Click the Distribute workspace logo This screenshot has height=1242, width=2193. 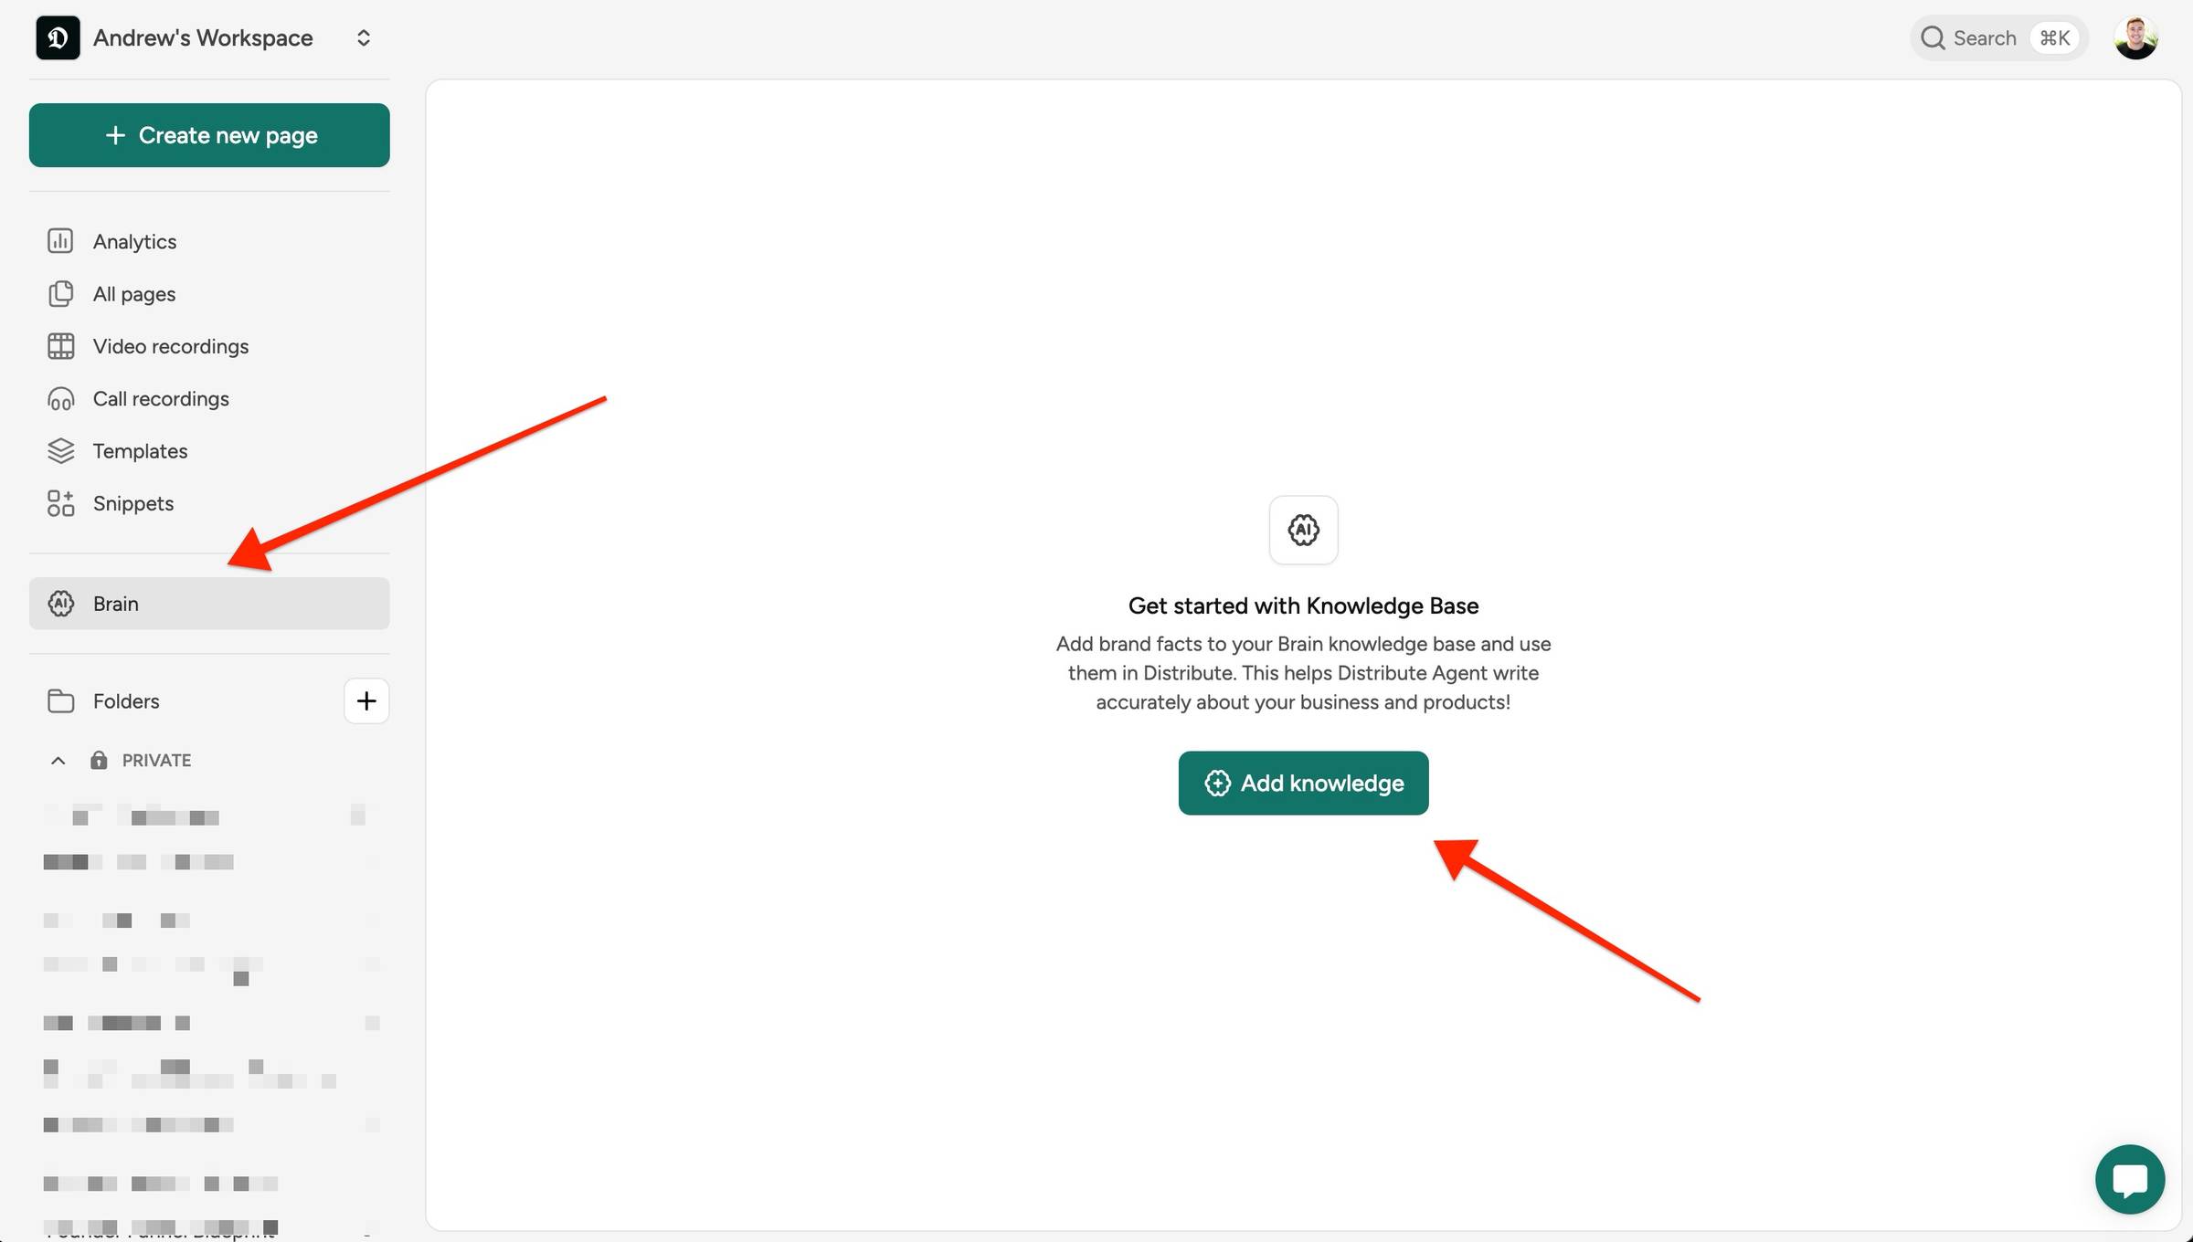(58, 38)
